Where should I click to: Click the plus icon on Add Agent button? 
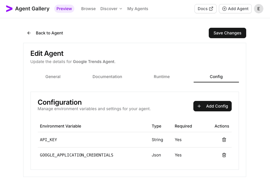click(x=224, y=9)
